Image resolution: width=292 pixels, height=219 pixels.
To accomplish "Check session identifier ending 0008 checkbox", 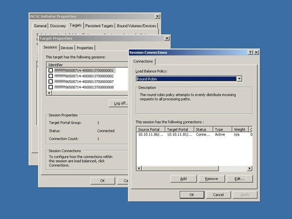I will click(51, 87).
